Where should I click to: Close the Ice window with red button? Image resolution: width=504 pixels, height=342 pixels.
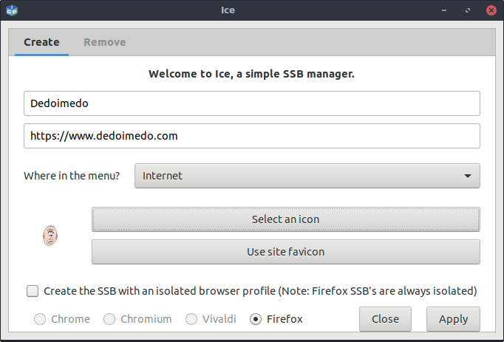[x=491, y=10]
